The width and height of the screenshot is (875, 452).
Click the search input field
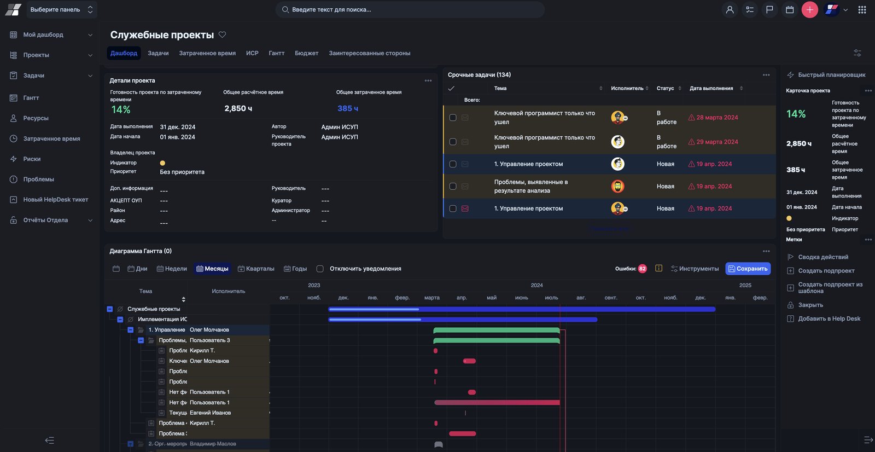pos(410,10)
